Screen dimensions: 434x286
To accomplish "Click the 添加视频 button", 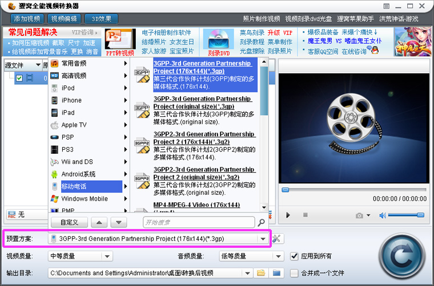I will 27,19.
